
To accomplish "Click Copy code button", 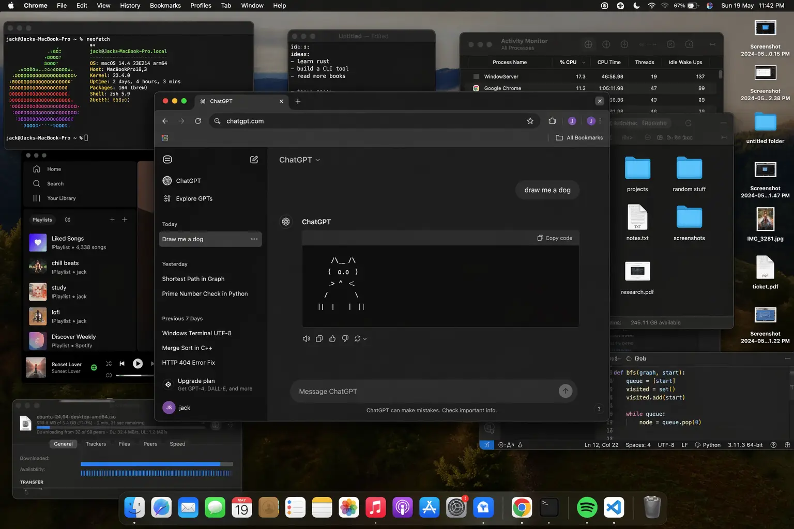I will click(x=555, y=238).
